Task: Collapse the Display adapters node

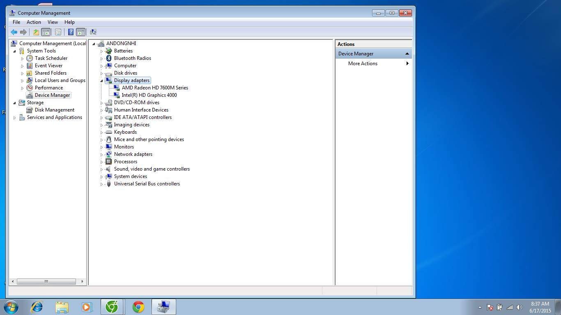Action: [101, 80]
